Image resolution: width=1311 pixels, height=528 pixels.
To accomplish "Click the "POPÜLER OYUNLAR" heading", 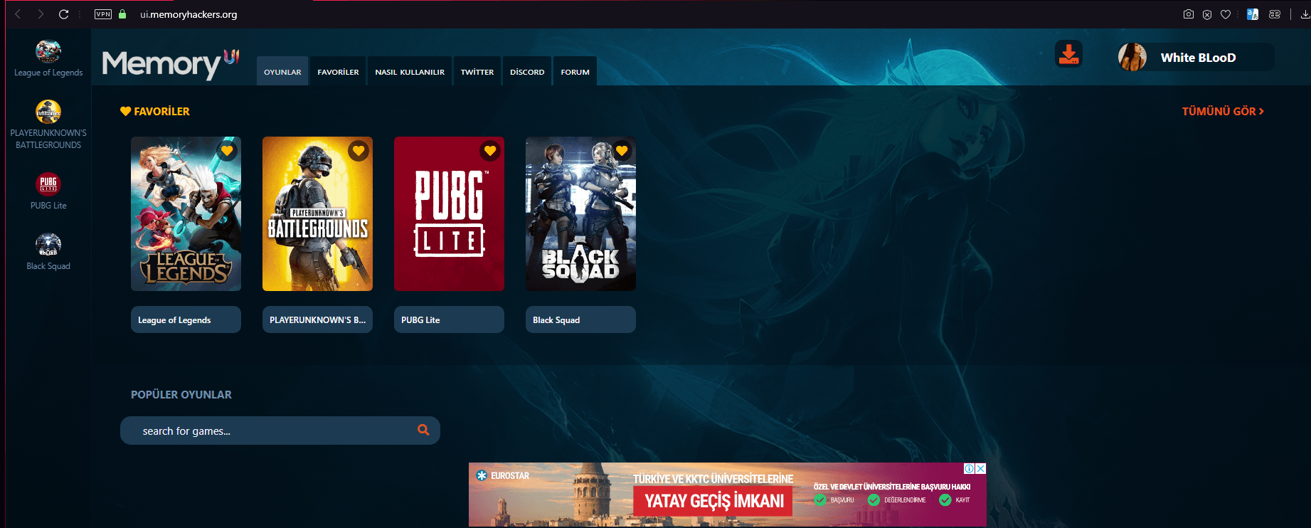I will pos(181,394).
